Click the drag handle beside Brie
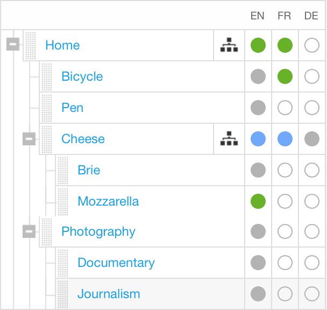 click(x=63, y=171)
